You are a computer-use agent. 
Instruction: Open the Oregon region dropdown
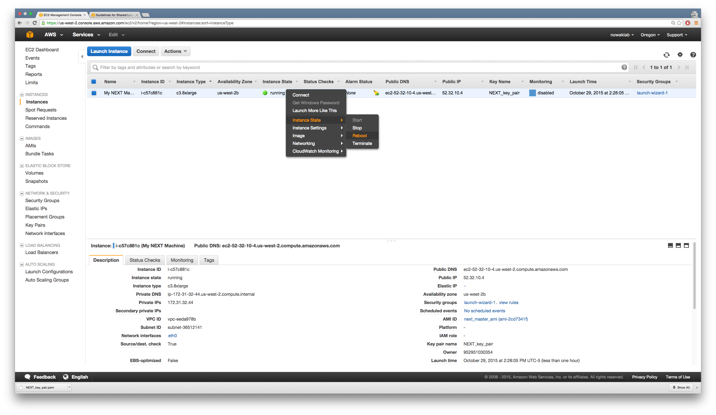click(650, 35)
